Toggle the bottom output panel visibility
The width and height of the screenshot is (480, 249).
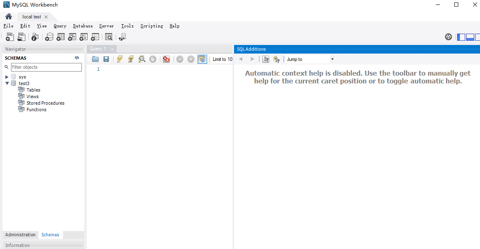tap(470, 37)
